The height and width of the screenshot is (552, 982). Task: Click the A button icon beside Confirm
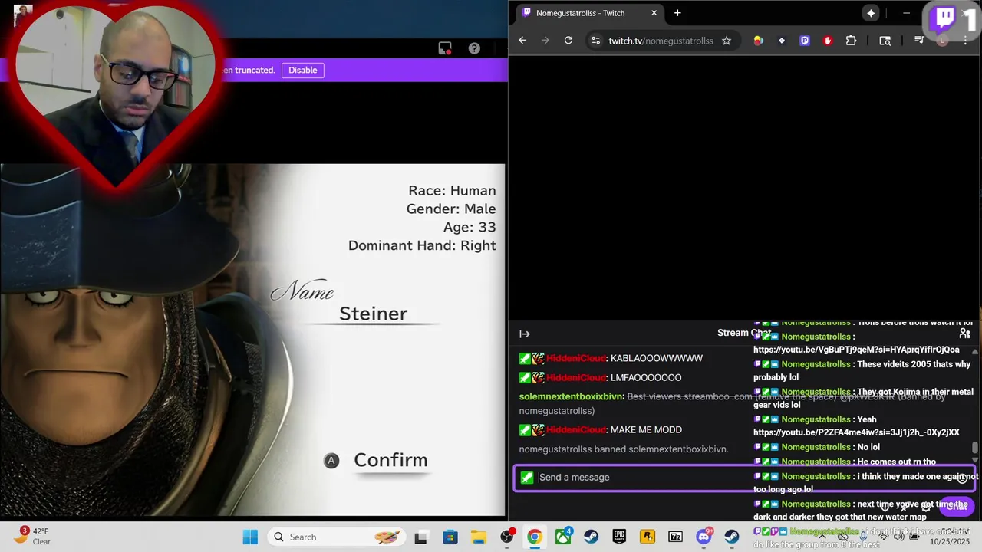coord(331,461)
